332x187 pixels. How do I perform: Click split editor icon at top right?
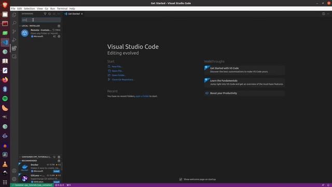[x=324, y=14]
